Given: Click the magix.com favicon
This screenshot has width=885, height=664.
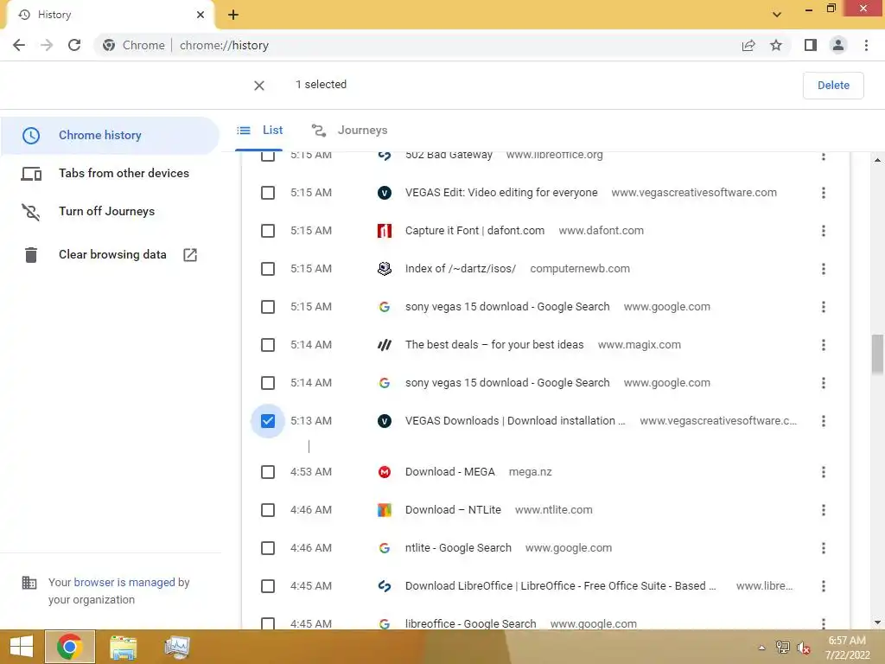Looking at the screenshot, I should coord(385,345).
